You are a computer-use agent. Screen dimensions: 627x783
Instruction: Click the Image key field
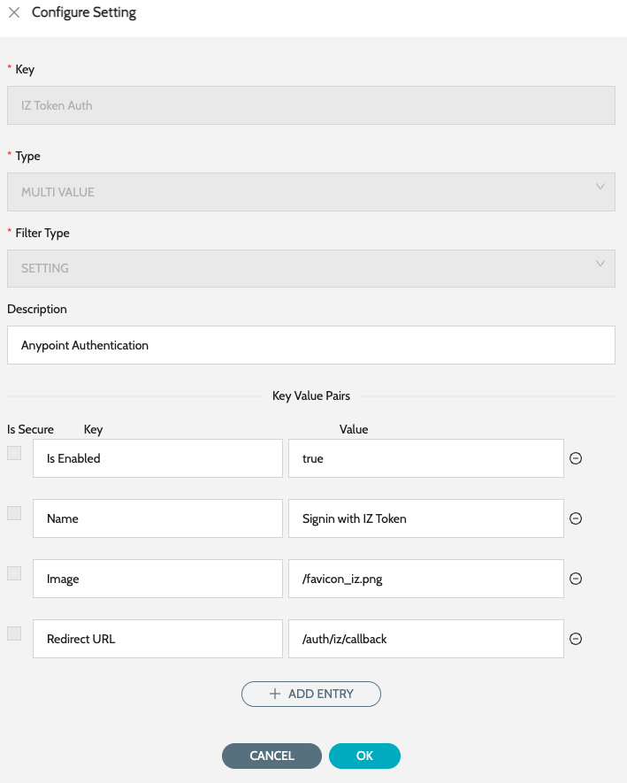(x=157, y=579)
